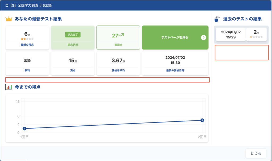272x161 pixels.
Task: Click the chevron arrow on the green button
Action: [203, 37]
